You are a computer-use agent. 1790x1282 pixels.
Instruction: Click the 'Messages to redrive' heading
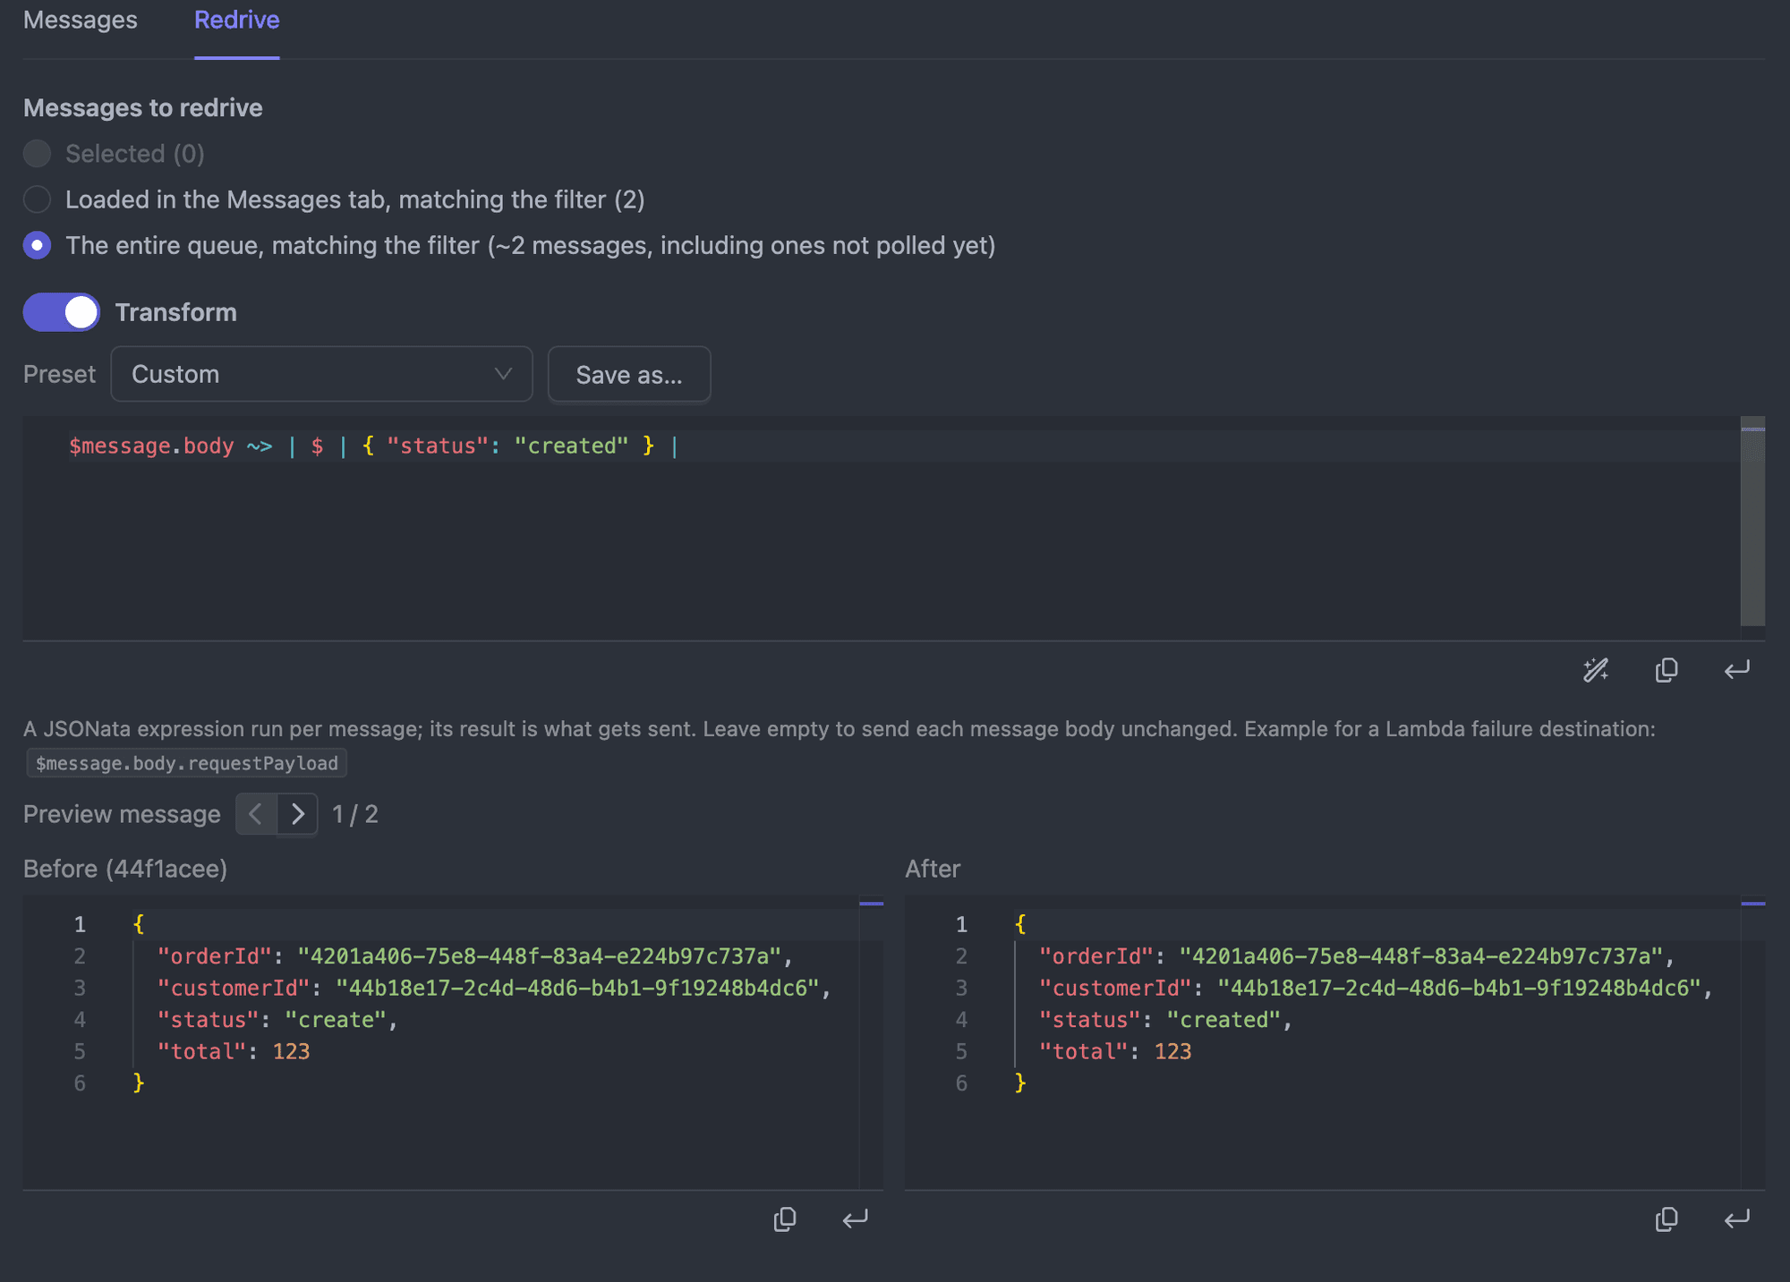(x=143, y=107)
